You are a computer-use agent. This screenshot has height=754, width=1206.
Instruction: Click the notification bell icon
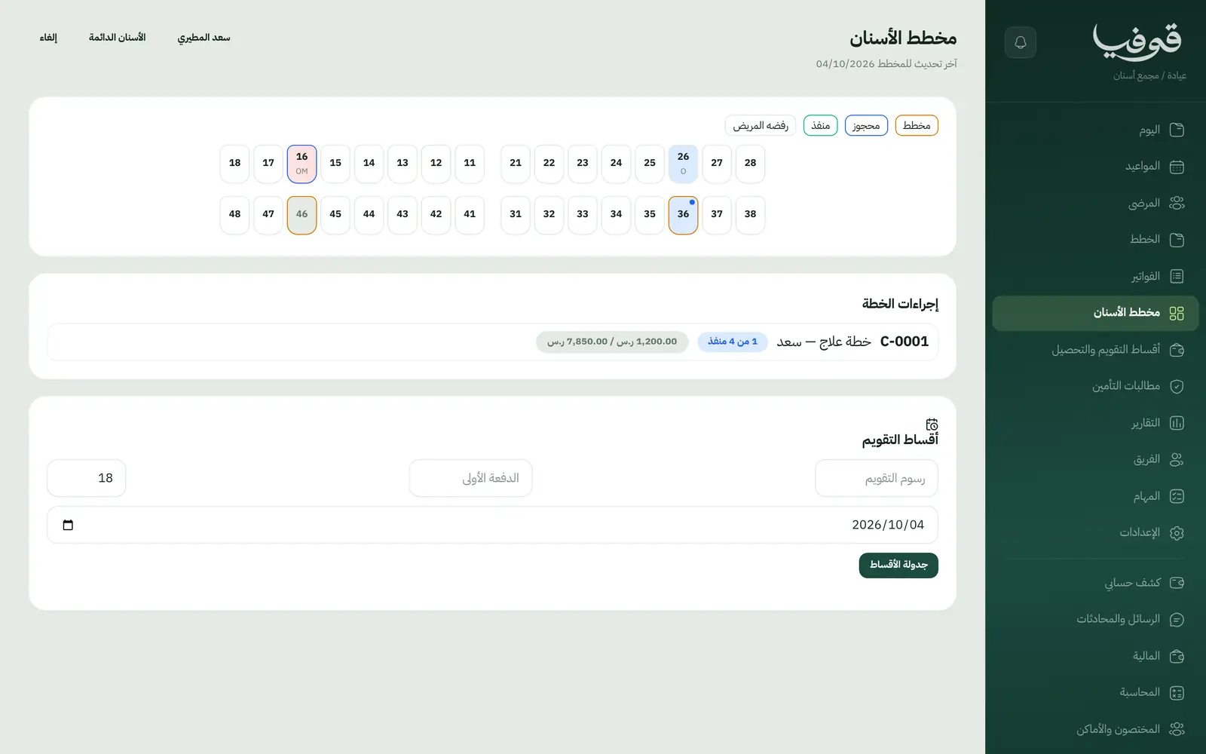(x=1021, y=42)
